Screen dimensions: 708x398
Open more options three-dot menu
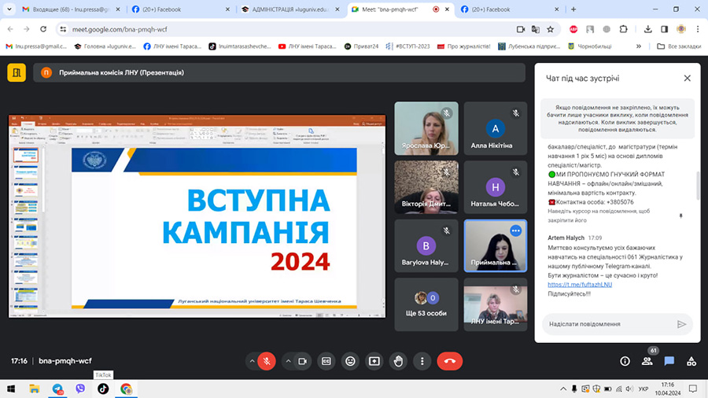pyautogui.click(x=422, y=361)
